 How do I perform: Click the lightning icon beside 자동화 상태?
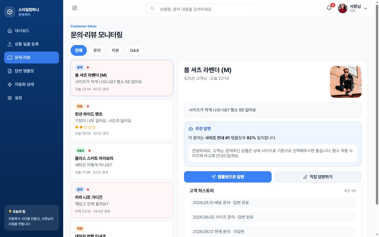coord(10,85)
